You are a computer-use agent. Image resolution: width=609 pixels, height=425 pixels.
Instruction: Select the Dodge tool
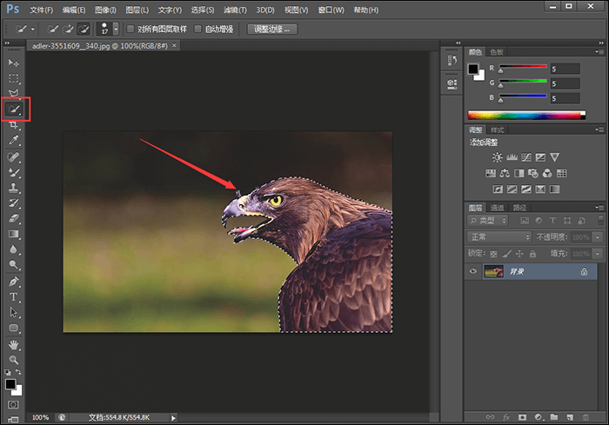pyautogui.click(x=14, y=265)
